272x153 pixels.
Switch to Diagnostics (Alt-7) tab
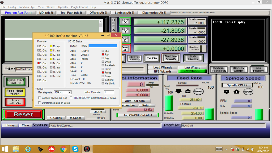click(x=154, y=13)
